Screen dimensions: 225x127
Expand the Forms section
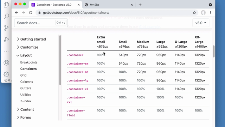pos(24,117)
